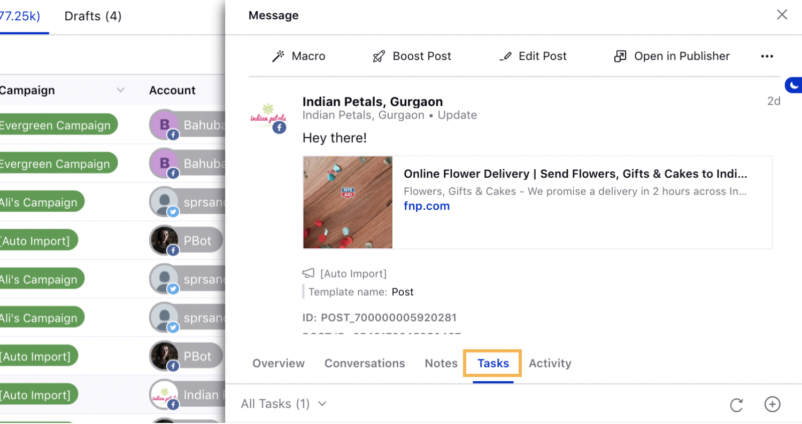
Task: Switch to the Notes tab
Action: (441, 363)
